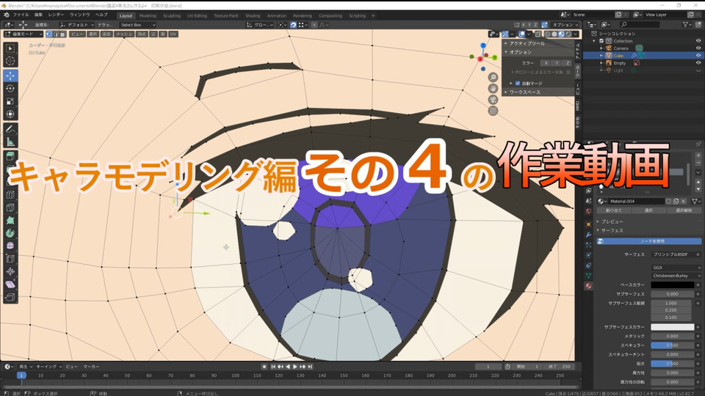The height and width of the screenshot is (396, 705).
Task: Play the animation in timeline
Action: click(295, 367)
